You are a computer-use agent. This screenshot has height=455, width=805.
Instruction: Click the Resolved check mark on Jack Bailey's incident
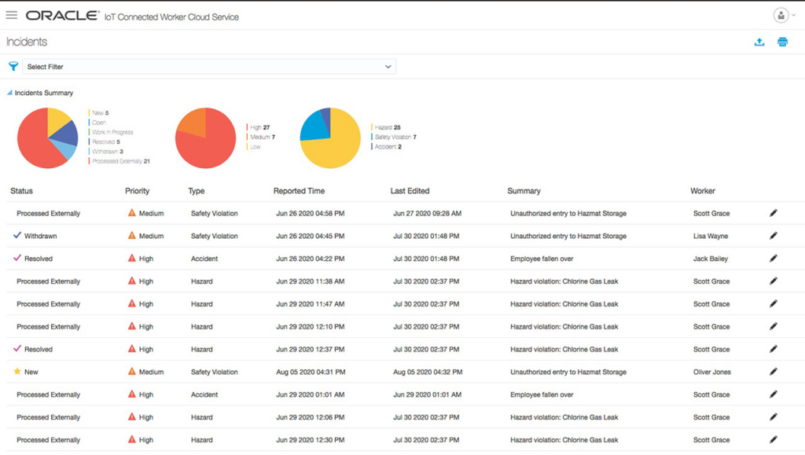click(x=17, y=259)
